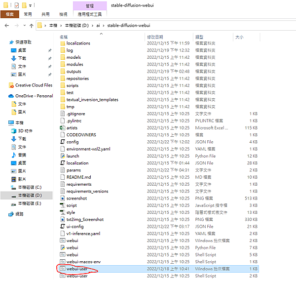The width and height of the screenshot is (296, 281).
Task: Select the artists Excel file icon
Action: click(x=63, y=128)
